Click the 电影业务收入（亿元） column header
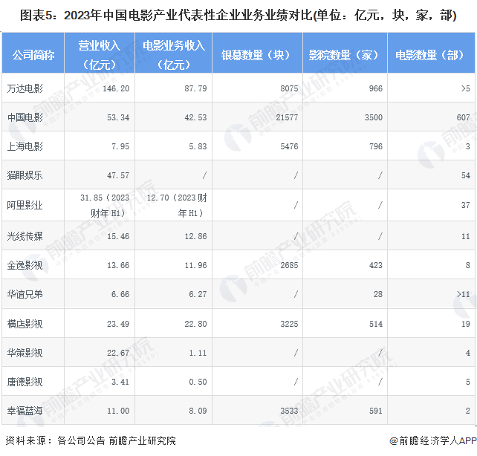Image resolution: width=477 pixels, height=456 pixels. 173,53
